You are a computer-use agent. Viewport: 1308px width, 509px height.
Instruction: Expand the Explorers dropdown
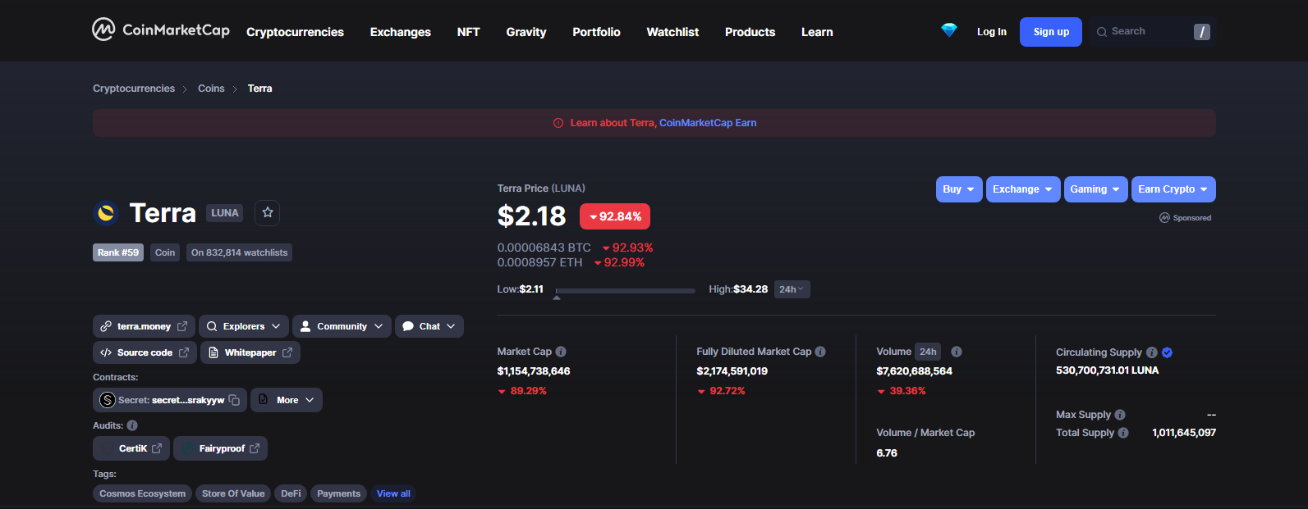(x=244, y=326)
